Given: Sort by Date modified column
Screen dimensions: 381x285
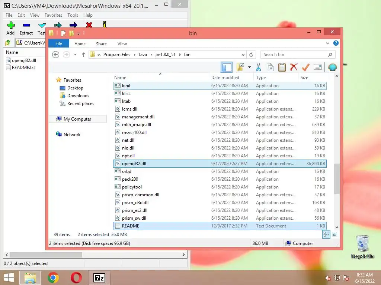Looking at the screenshot, I should coord(231,77).
